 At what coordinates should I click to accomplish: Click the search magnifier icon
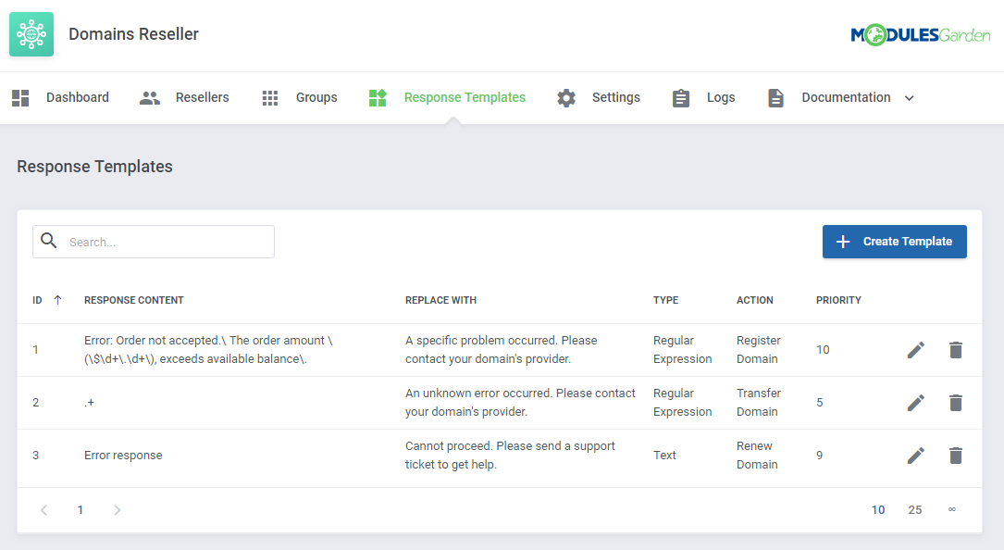tap(49, 241)
